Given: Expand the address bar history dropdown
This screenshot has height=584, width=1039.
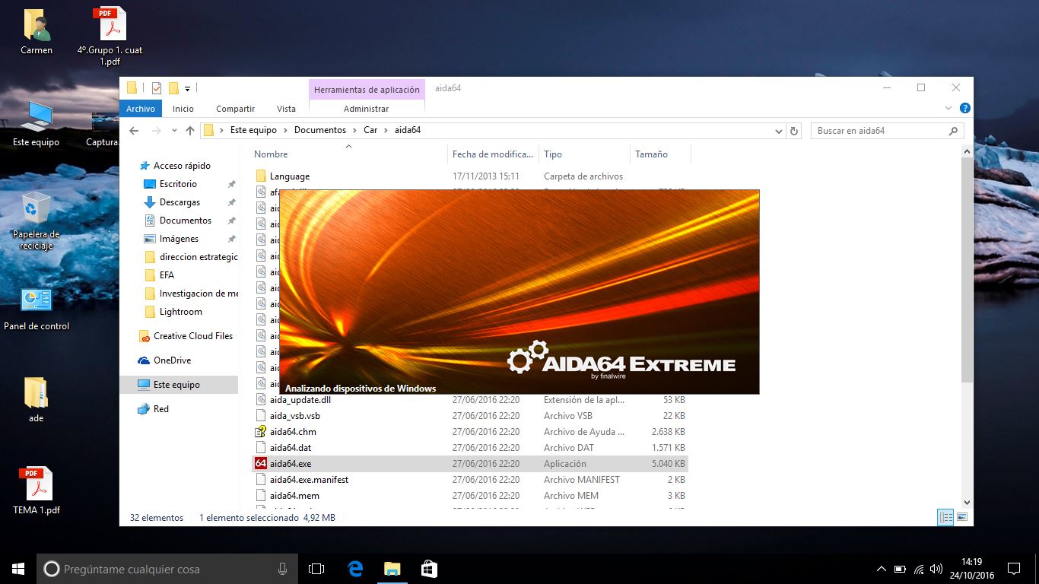Looking at the screenshot, I should click(778, 131).
